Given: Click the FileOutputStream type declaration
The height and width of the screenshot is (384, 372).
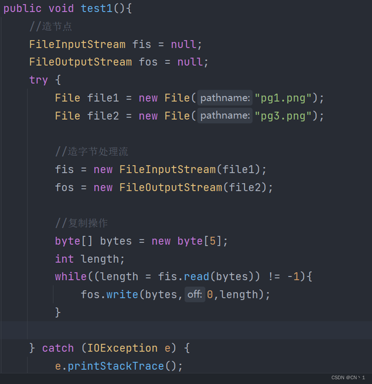Looking at the screenshot, I should tap(80, 62).
